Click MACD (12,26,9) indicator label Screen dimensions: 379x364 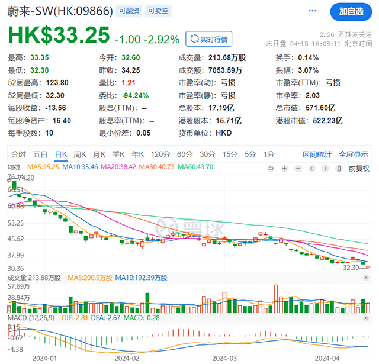pos(31,318)
